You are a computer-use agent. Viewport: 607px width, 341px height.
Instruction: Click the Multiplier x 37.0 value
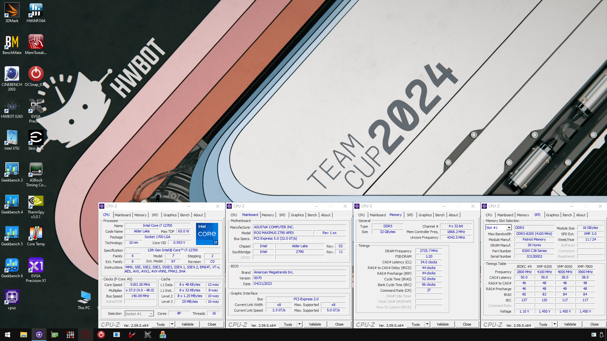point(140,290)
